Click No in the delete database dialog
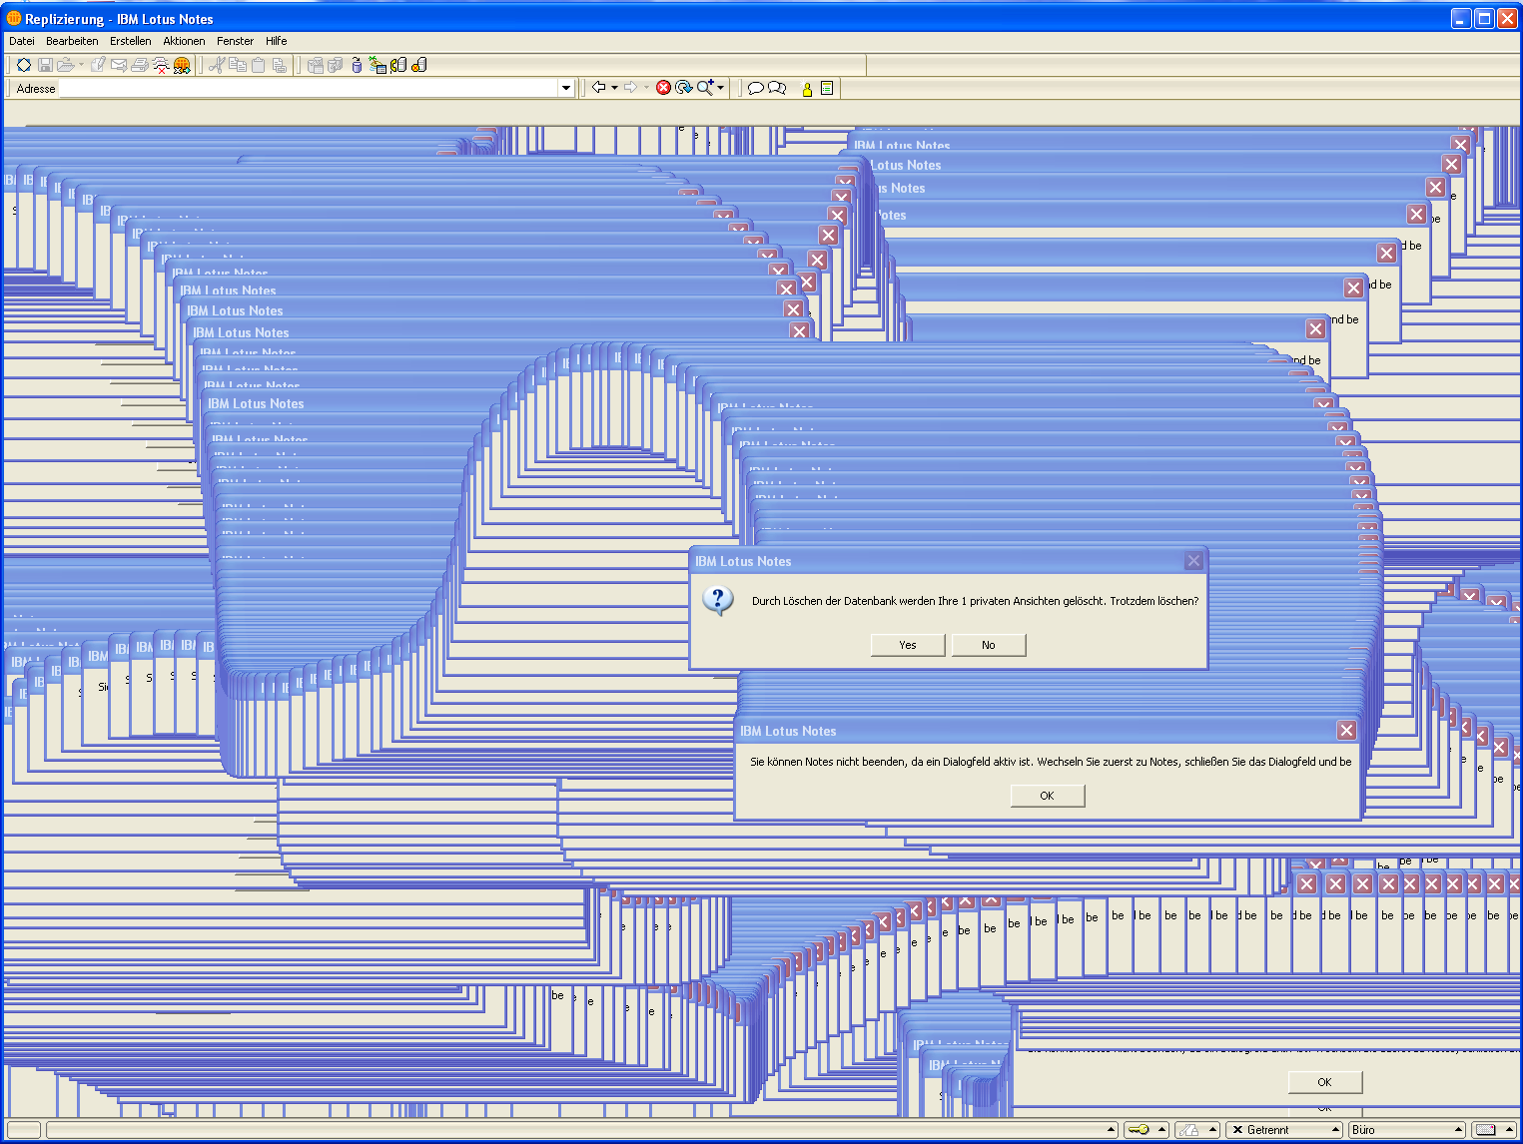Viewport: 1523px width, 1144px height. point(988,645)
